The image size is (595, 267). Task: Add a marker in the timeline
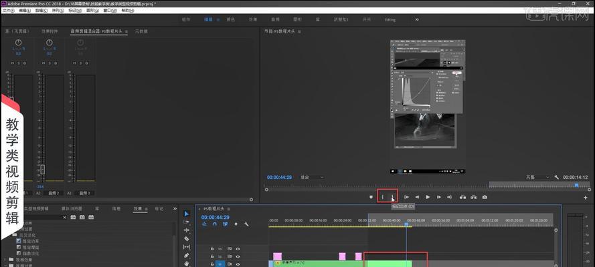pos(236,224)
